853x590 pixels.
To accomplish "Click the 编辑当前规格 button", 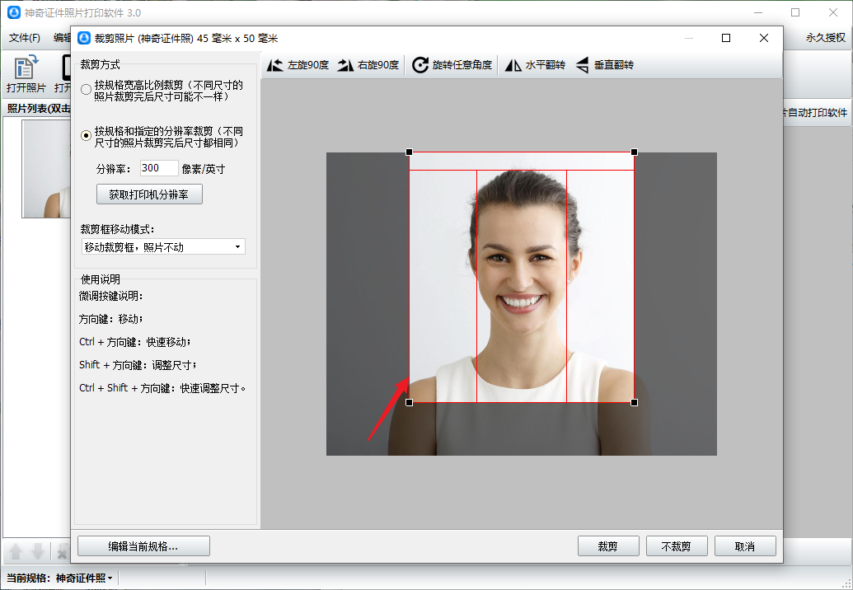I will (143, 546).
